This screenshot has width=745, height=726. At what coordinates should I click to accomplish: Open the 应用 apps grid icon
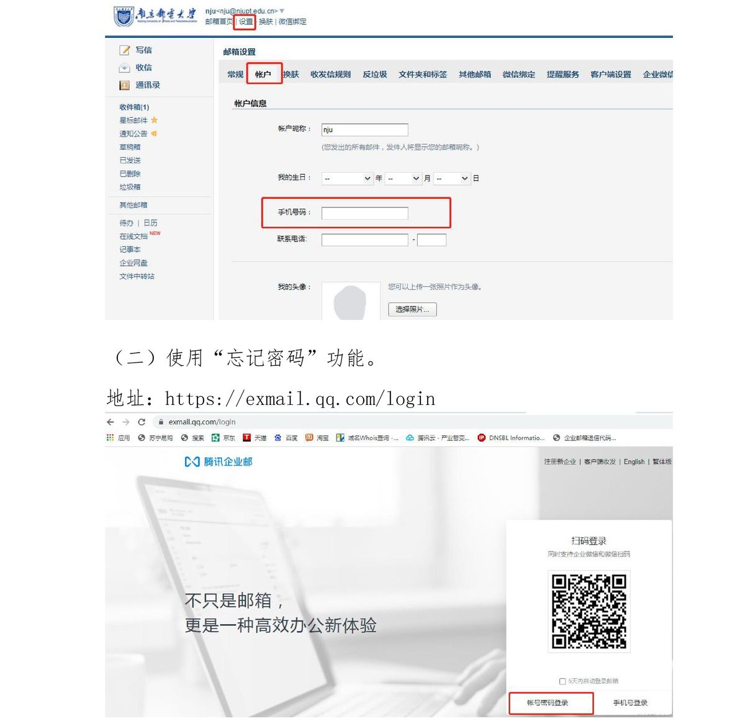[x=111, y=438]
